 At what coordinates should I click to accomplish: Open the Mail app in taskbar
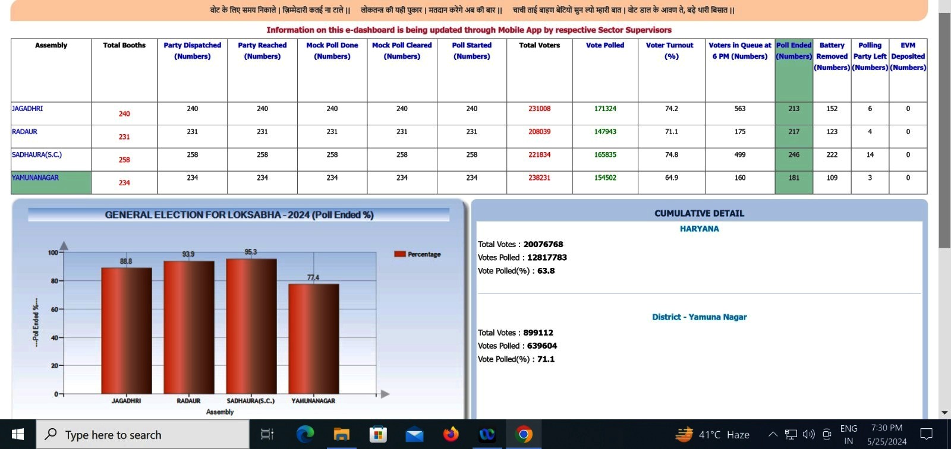tap(414, 435)
